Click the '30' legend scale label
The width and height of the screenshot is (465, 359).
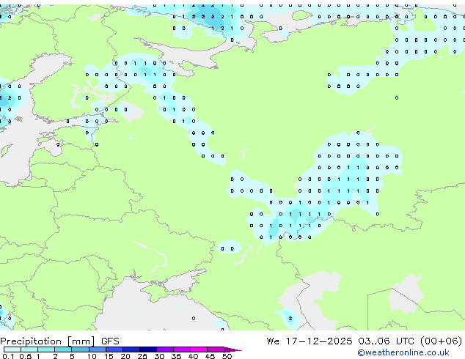[159, 356]
